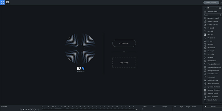Open the Dialogue Isolate module
The height and width of the screenshot is (111, 222).
tap(211, 70)
